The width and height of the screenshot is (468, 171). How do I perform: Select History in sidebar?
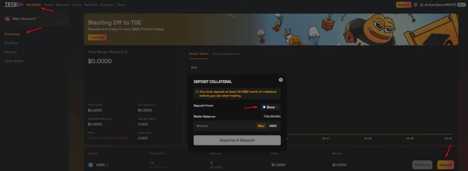pyautogui.click(x=11, y=52)
